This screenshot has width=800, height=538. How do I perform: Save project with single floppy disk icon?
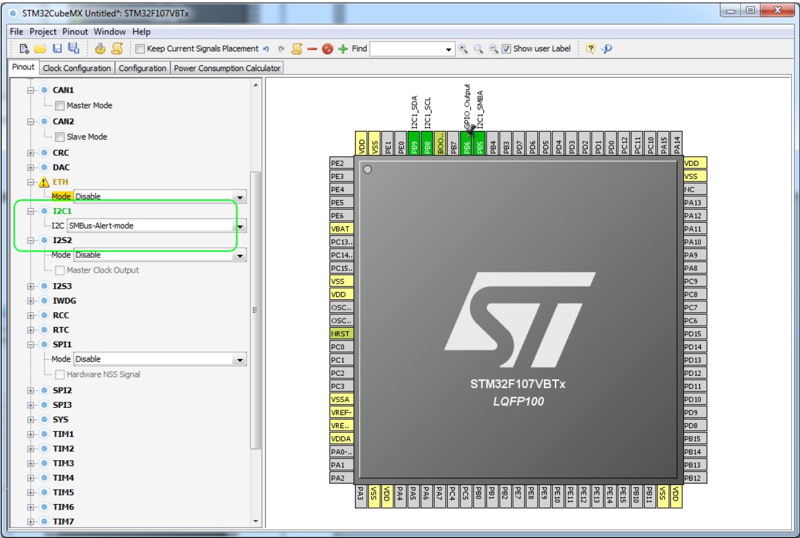pyautogui.click(x=57, y=49)
